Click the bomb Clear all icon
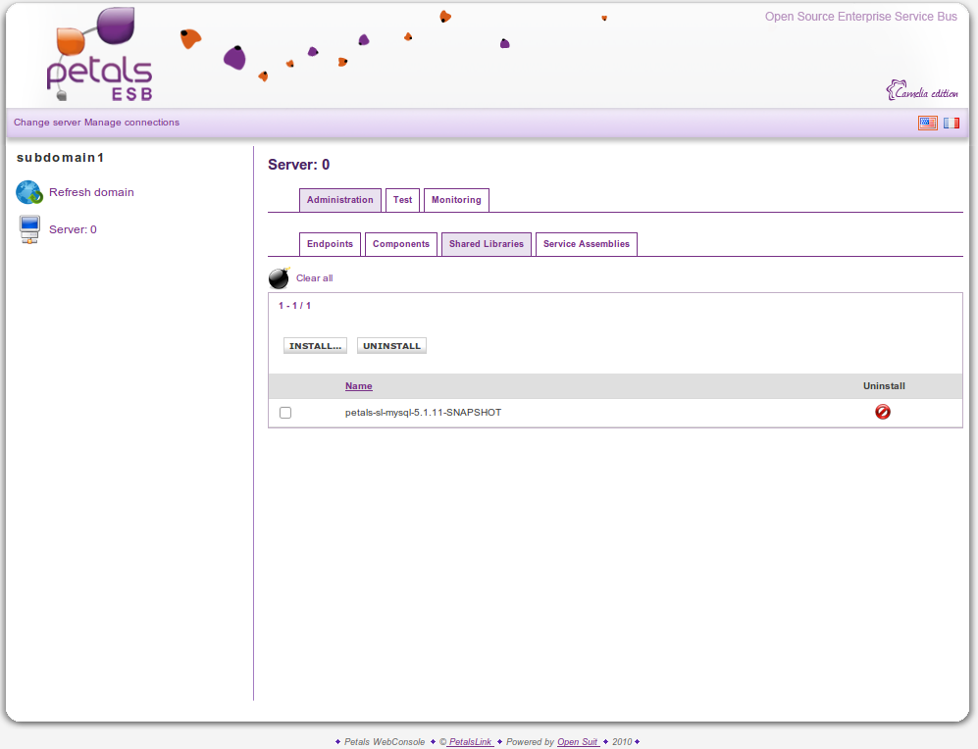The image size is (978, 749). coord(280,278)
